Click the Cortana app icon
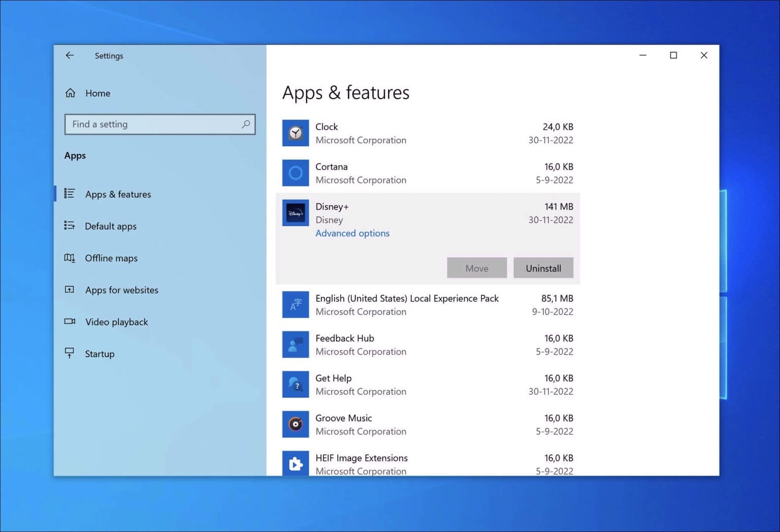 pos(296,173)
